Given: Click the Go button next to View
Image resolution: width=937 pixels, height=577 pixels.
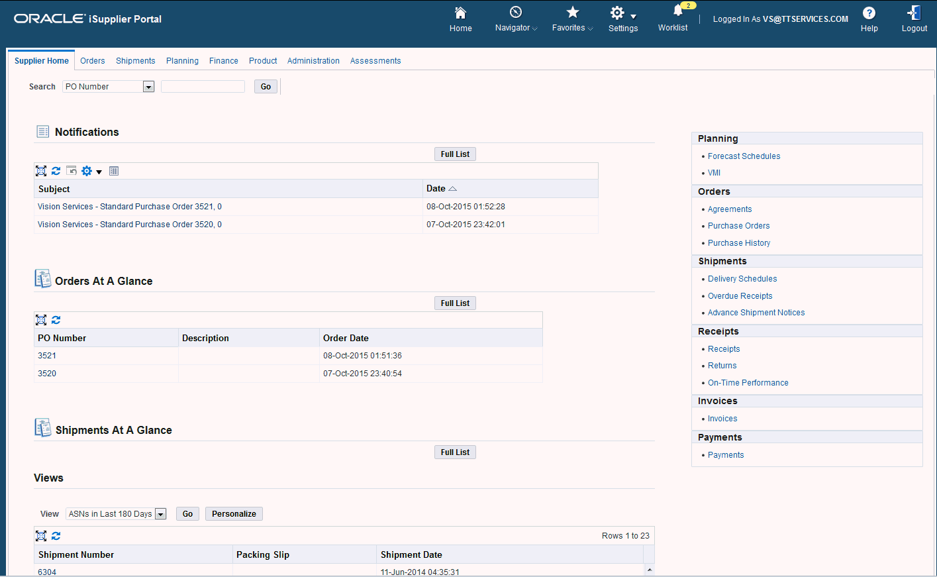Looking at the screenshot, I should pos(187,514).
